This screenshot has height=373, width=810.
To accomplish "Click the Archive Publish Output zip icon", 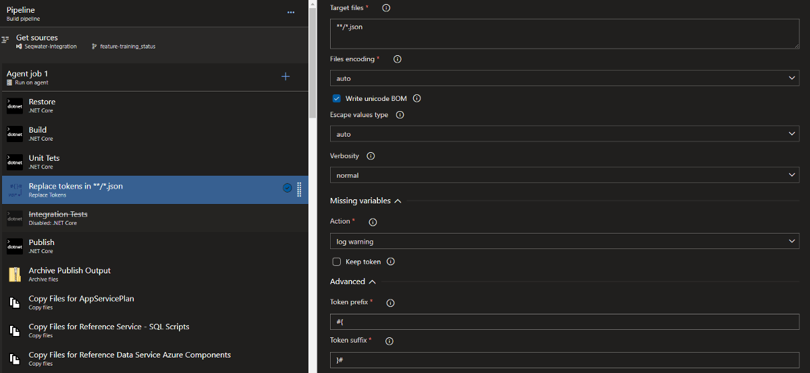I will (15, 274).
